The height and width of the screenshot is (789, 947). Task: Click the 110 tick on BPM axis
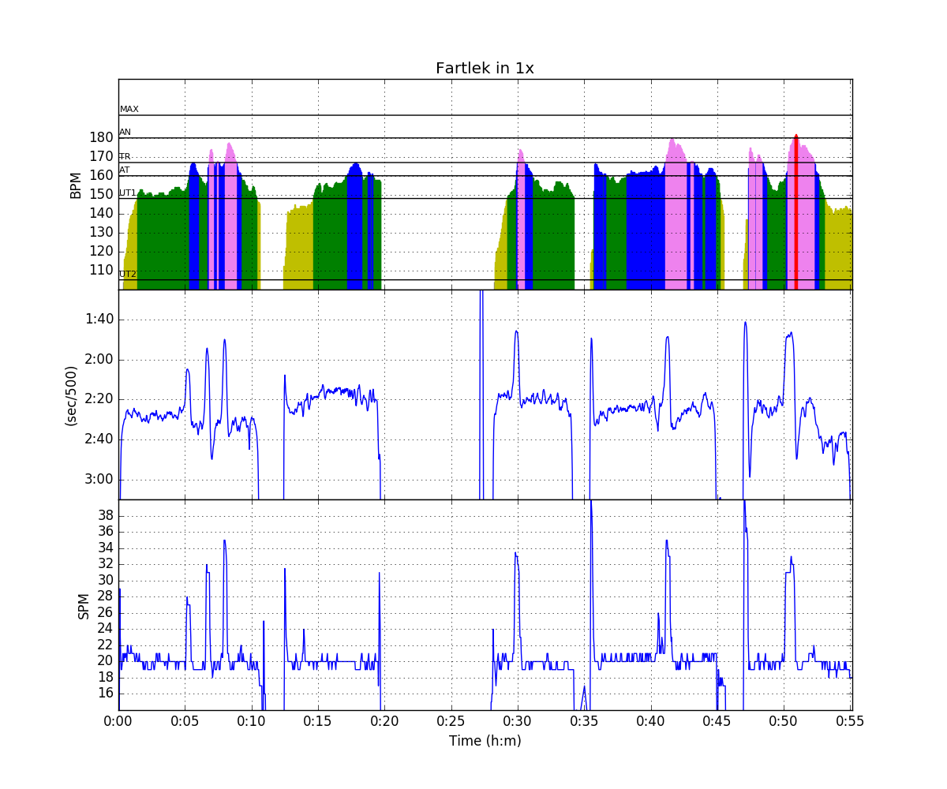[x=101, y=270]
